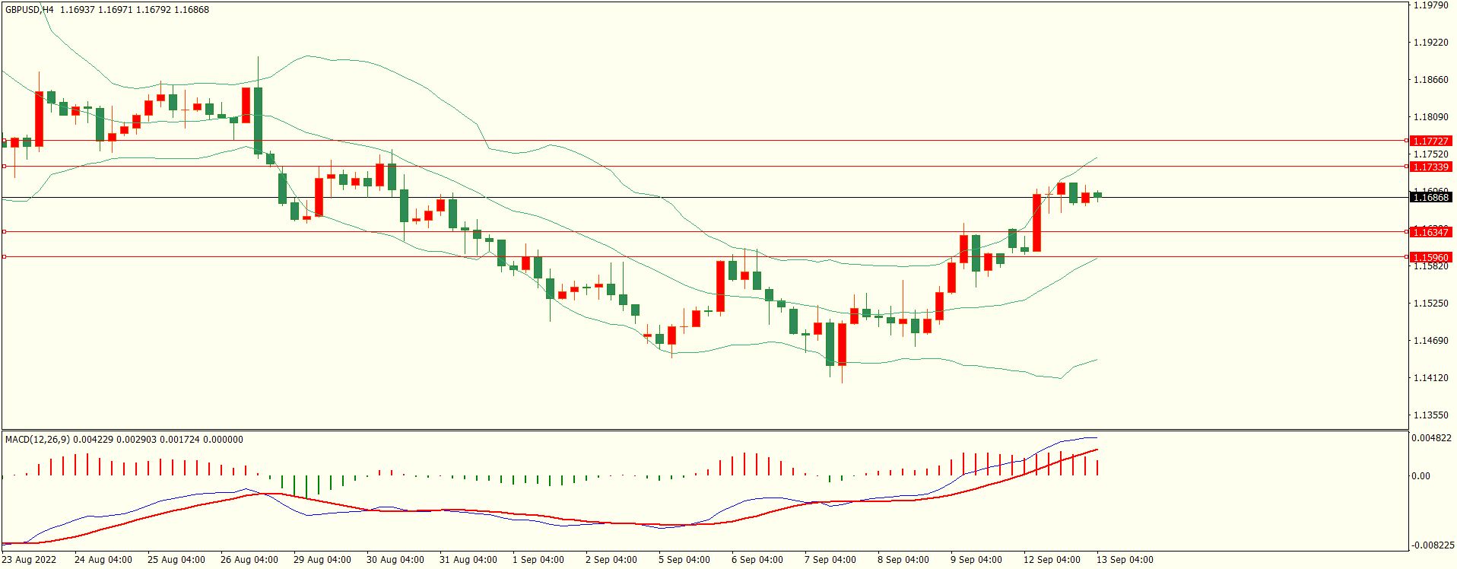
Task: Click left handle of 1.15960 horizontal line
Action: click(x=4, y=257)
